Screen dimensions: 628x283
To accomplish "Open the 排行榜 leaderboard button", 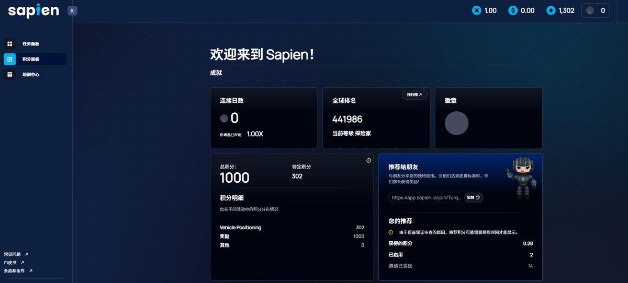I will point(414,95).
